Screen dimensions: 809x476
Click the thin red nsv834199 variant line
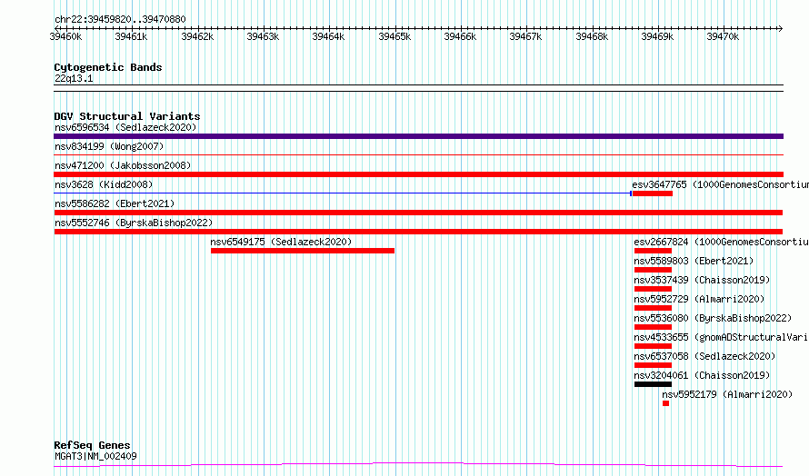pyautogui.click(x=418, y=154)
